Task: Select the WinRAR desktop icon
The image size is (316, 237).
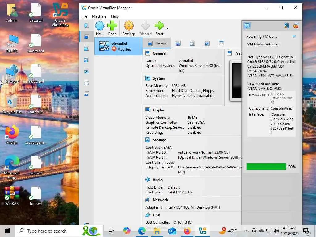Action: 12,196
